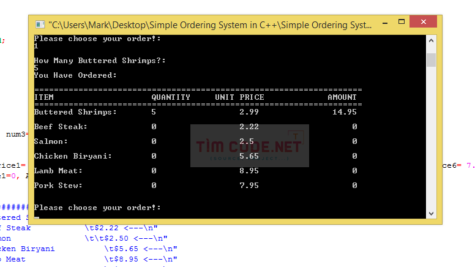Select the 'Beef Steak:' row label

tap(61, 127)
